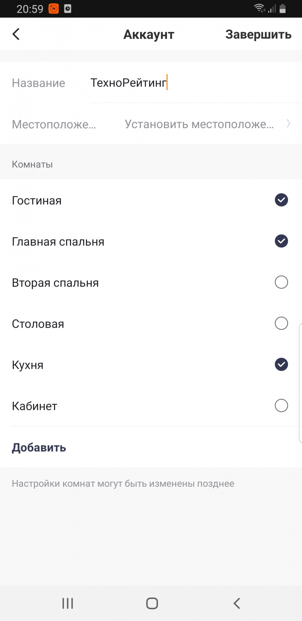The width and height of the screenshot is (302, 621).
Task: Tap orange app notification icon
Action: point(54,9)
